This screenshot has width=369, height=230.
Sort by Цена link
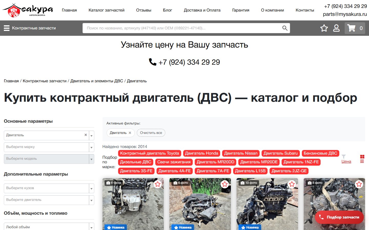coord(346,162)
